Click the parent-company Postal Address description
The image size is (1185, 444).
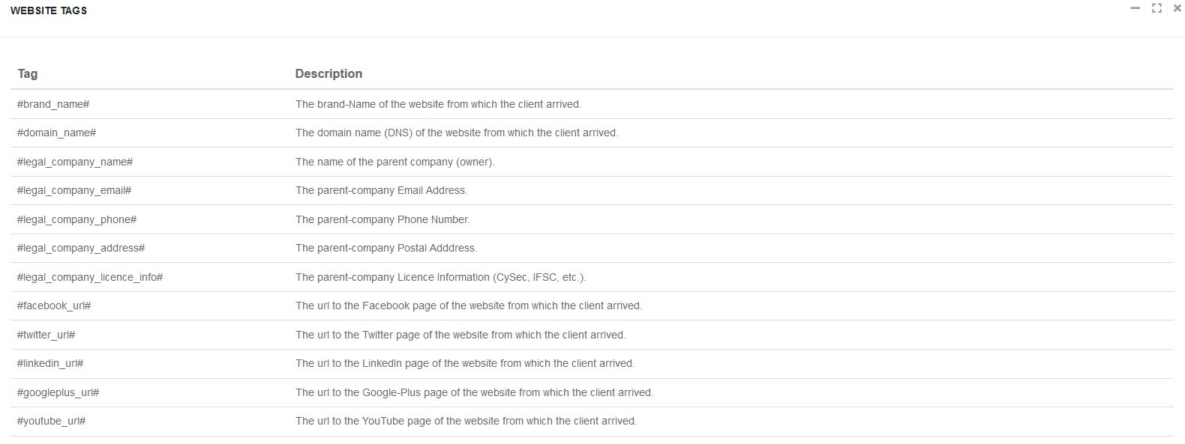[x=386, y=248]
